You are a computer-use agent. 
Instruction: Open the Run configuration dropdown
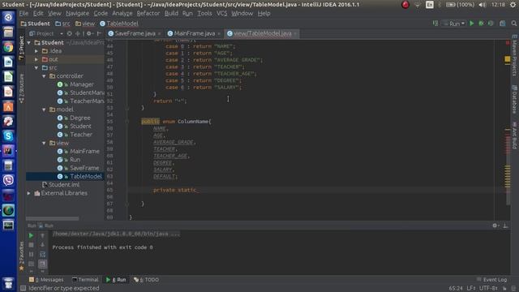454,24
